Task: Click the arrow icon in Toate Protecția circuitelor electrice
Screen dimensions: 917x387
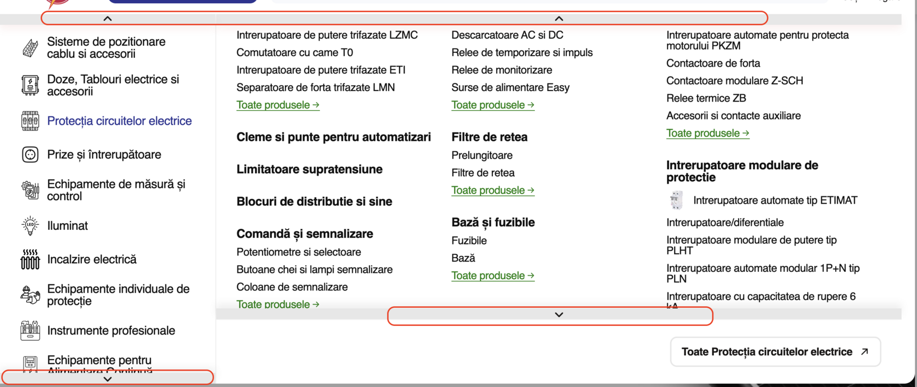Action: [x=865, y=352]
